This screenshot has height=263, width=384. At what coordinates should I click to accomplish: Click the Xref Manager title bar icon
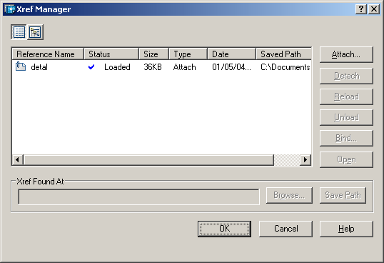10,9
